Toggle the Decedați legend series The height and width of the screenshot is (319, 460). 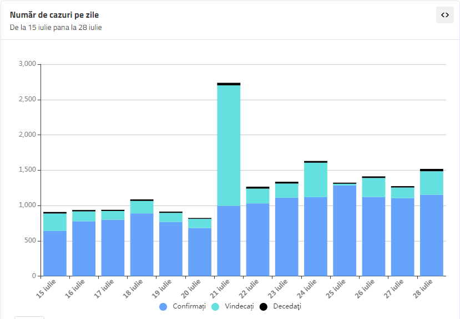point(280,306)
